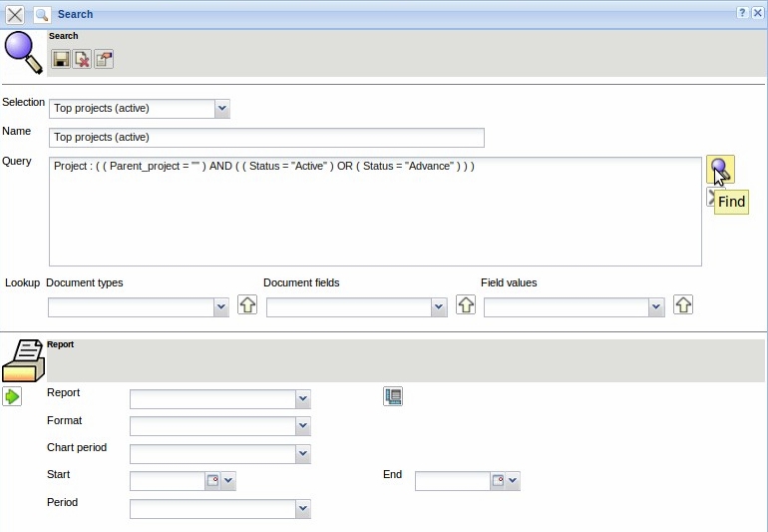Click the Name text field

(x=266, y=138)
